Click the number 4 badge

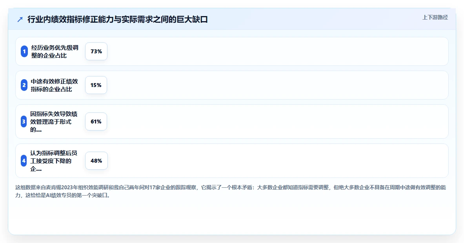tap(24, 161)
